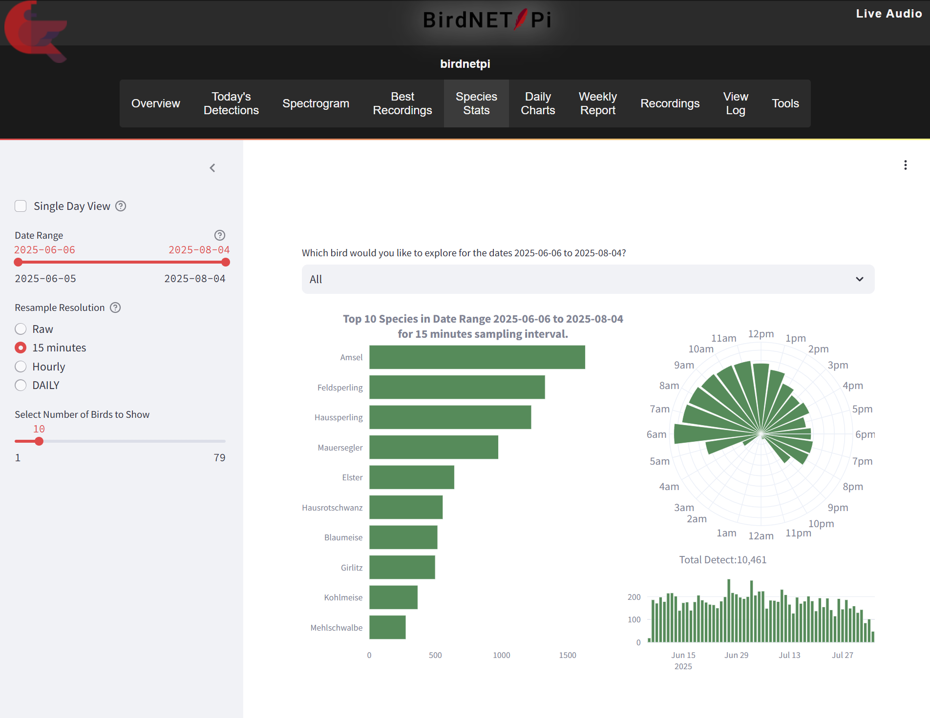Viewport: 930px width, 718px height.
Task: Click the Date Range help icon
Action: click(x=220, y=235)
